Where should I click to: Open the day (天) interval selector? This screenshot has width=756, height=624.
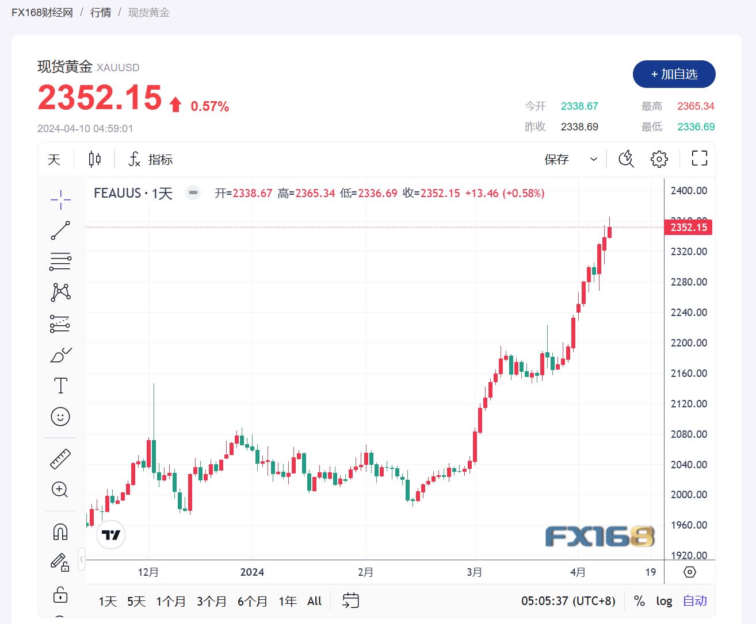[x=54, y=159]
